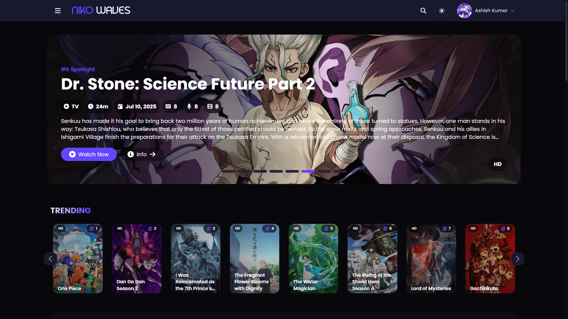Viewport: 568px width, 319px height.
Task: Click HD badge on Fragrant Flower card
Action: click(237, 228)
